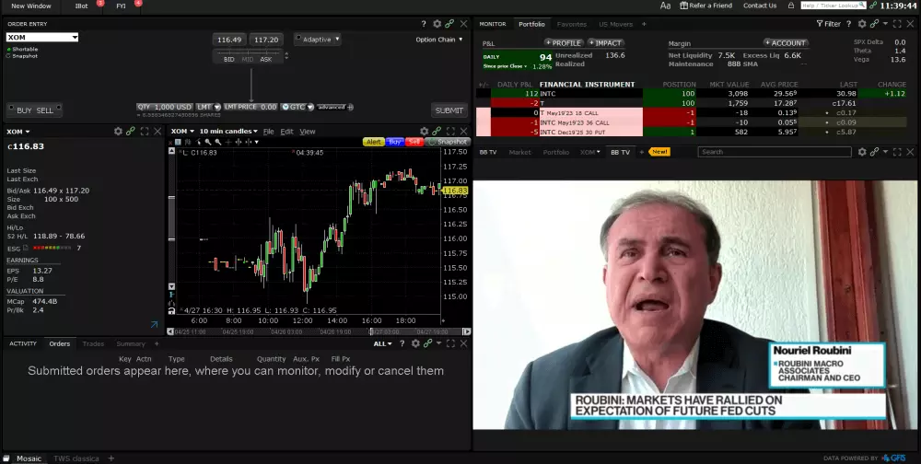Select BID on the price slider
Viewport: 921px width, 464px height.
(228, 59)
